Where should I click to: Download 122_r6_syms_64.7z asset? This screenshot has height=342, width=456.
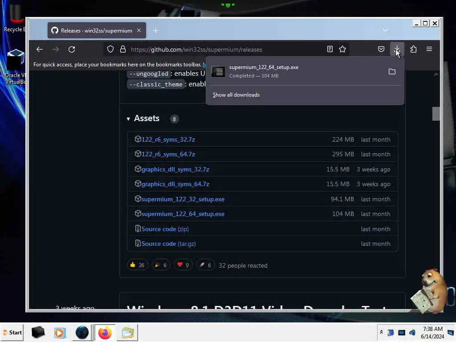coord(168,154)
